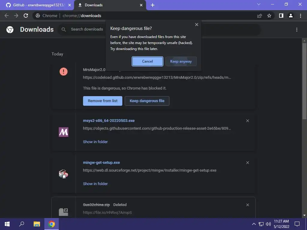This screenshot has height=230, width=307.
Task: Close the GitHub tab
Action: click(70, 5)
